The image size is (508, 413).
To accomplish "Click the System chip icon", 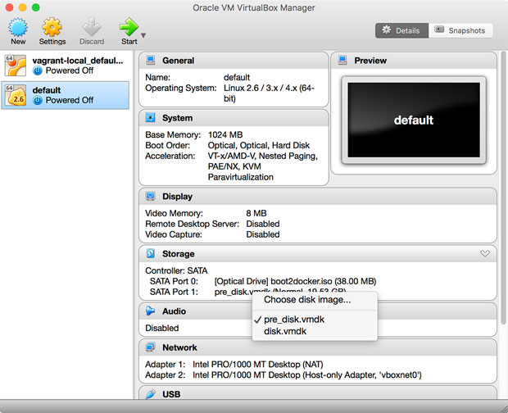I will click(x=150, y=117).
